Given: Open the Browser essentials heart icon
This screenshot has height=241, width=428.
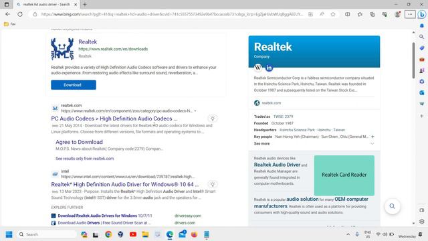Looking at the screenshot, I should (x=385, y=14).
